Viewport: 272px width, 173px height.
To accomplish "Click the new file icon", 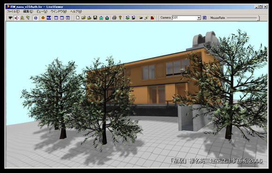I will coord(78,18).
